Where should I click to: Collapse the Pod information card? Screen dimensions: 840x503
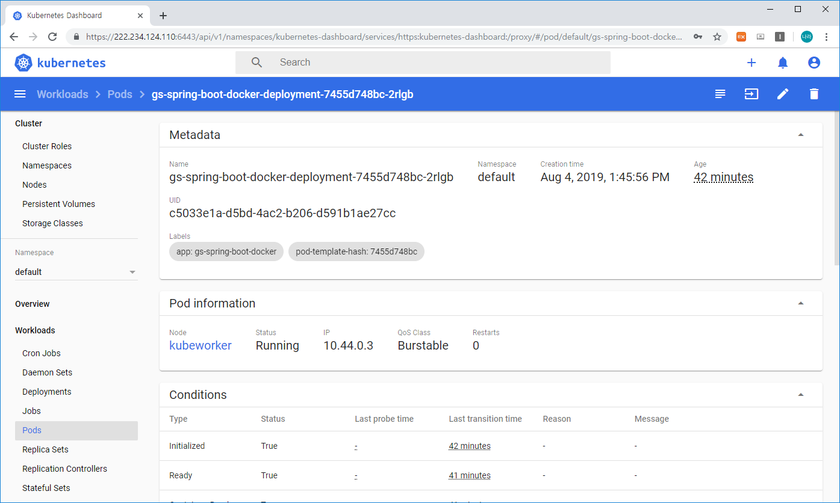pos(801,303)
